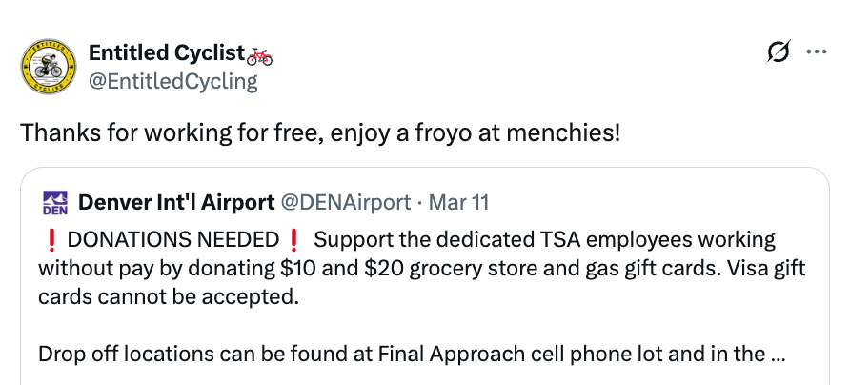Open the Grok explain-post icon
The image size is (850, 385).
coord(779,53)
